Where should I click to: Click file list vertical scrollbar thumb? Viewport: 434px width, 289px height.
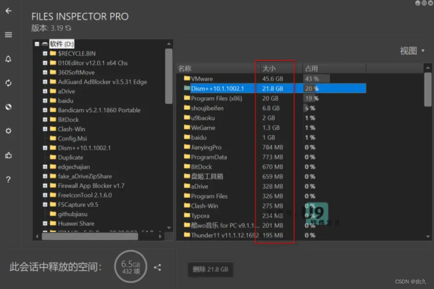point(428,89)
